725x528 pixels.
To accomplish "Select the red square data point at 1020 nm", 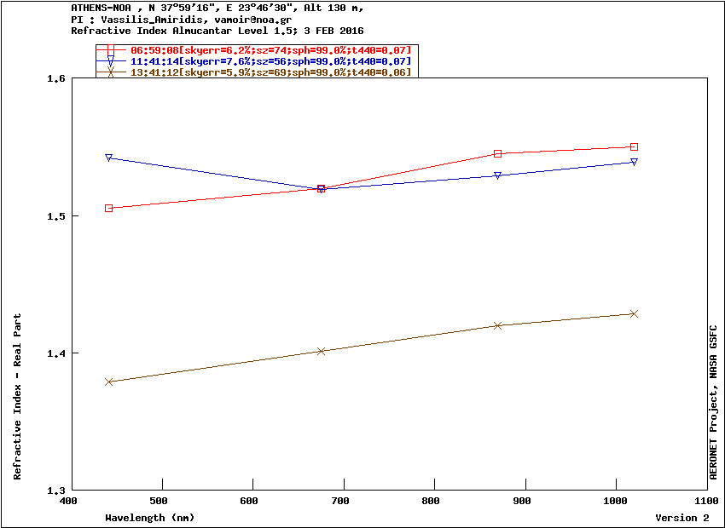I will point(634,146).
